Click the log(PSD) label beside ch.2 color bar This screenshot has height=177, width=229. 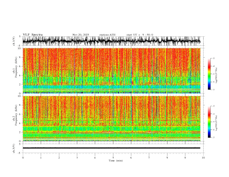[217, 123]
